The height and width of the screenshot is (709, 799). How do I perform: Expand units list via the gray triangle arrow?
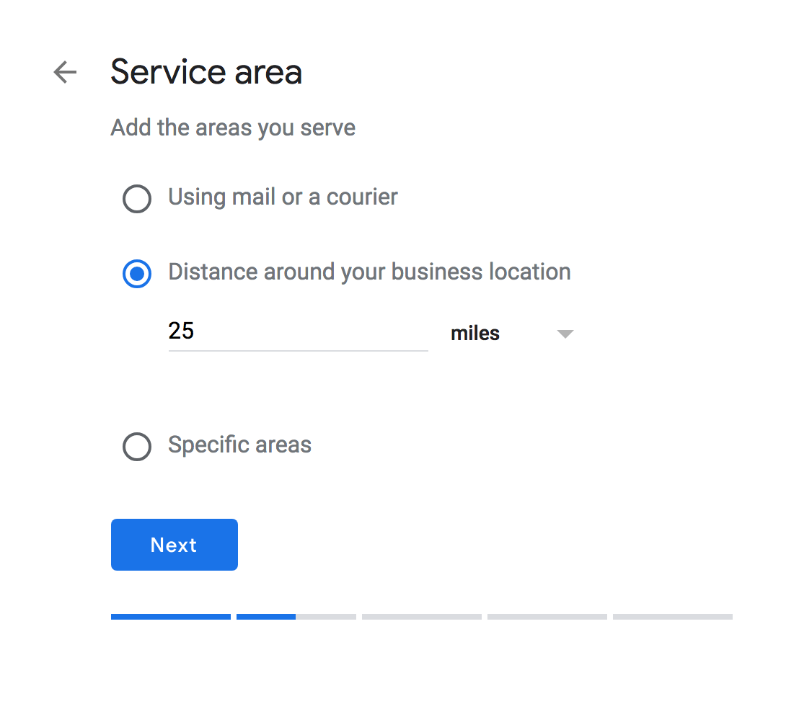(565, 334)
